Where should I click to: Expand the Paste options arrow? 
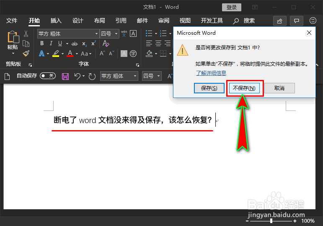[x=13, y=54]
